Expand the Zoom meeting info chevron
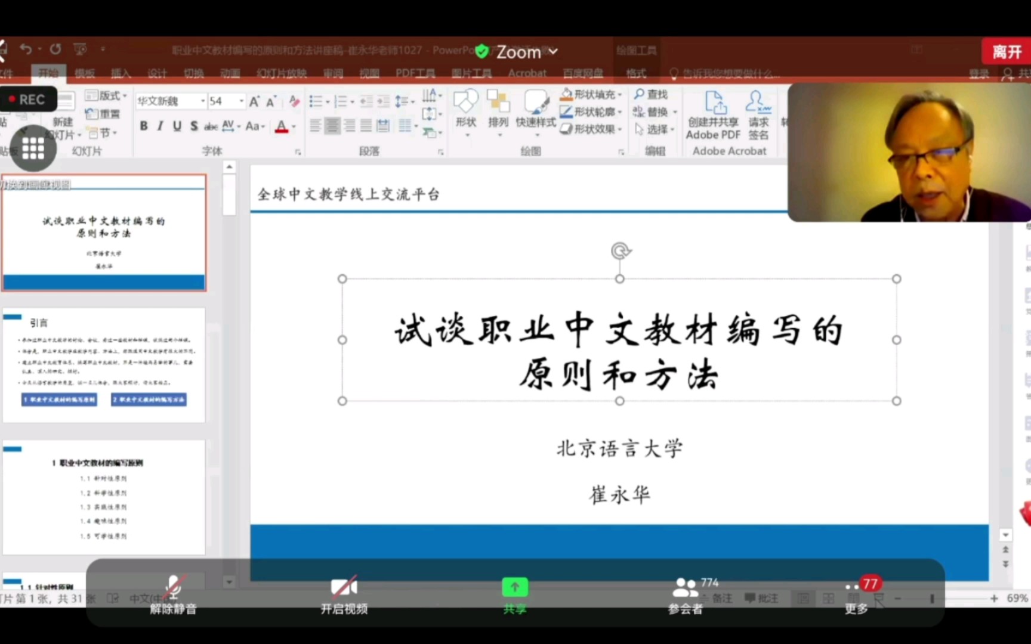Screen dimensions: 1031x644 pos(553,52)
